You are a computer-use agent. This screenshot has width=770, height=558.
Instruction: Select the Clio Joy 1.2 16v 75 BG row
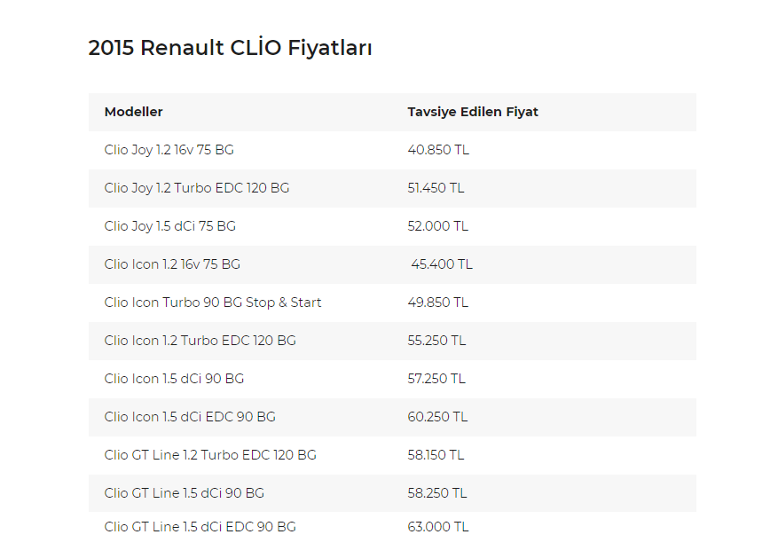tap(169, 150)
